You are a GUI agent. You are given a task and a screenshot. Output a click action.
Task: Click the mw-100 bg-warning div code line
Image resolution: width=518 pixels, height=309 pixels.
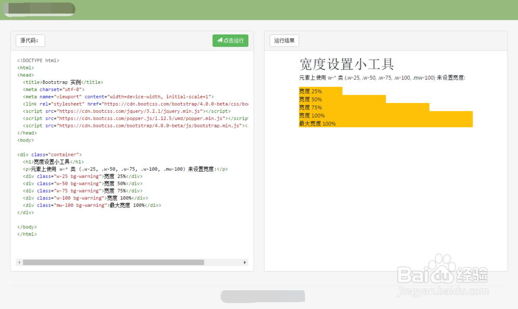pos(92,205)
